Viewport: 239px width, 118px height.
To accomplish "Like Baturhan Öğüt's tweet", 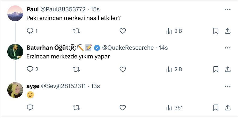I will (x=123, y=69).
